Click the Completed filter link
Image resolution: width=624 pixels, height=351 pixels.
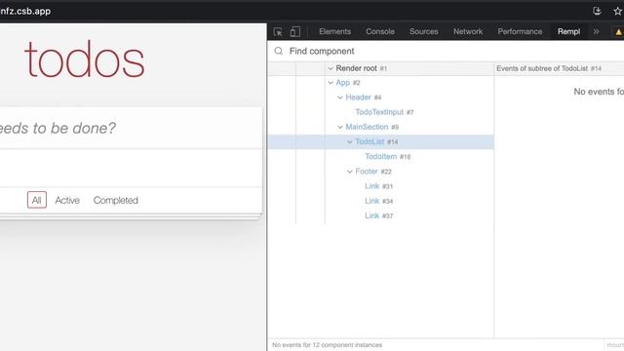pos(116,200)
